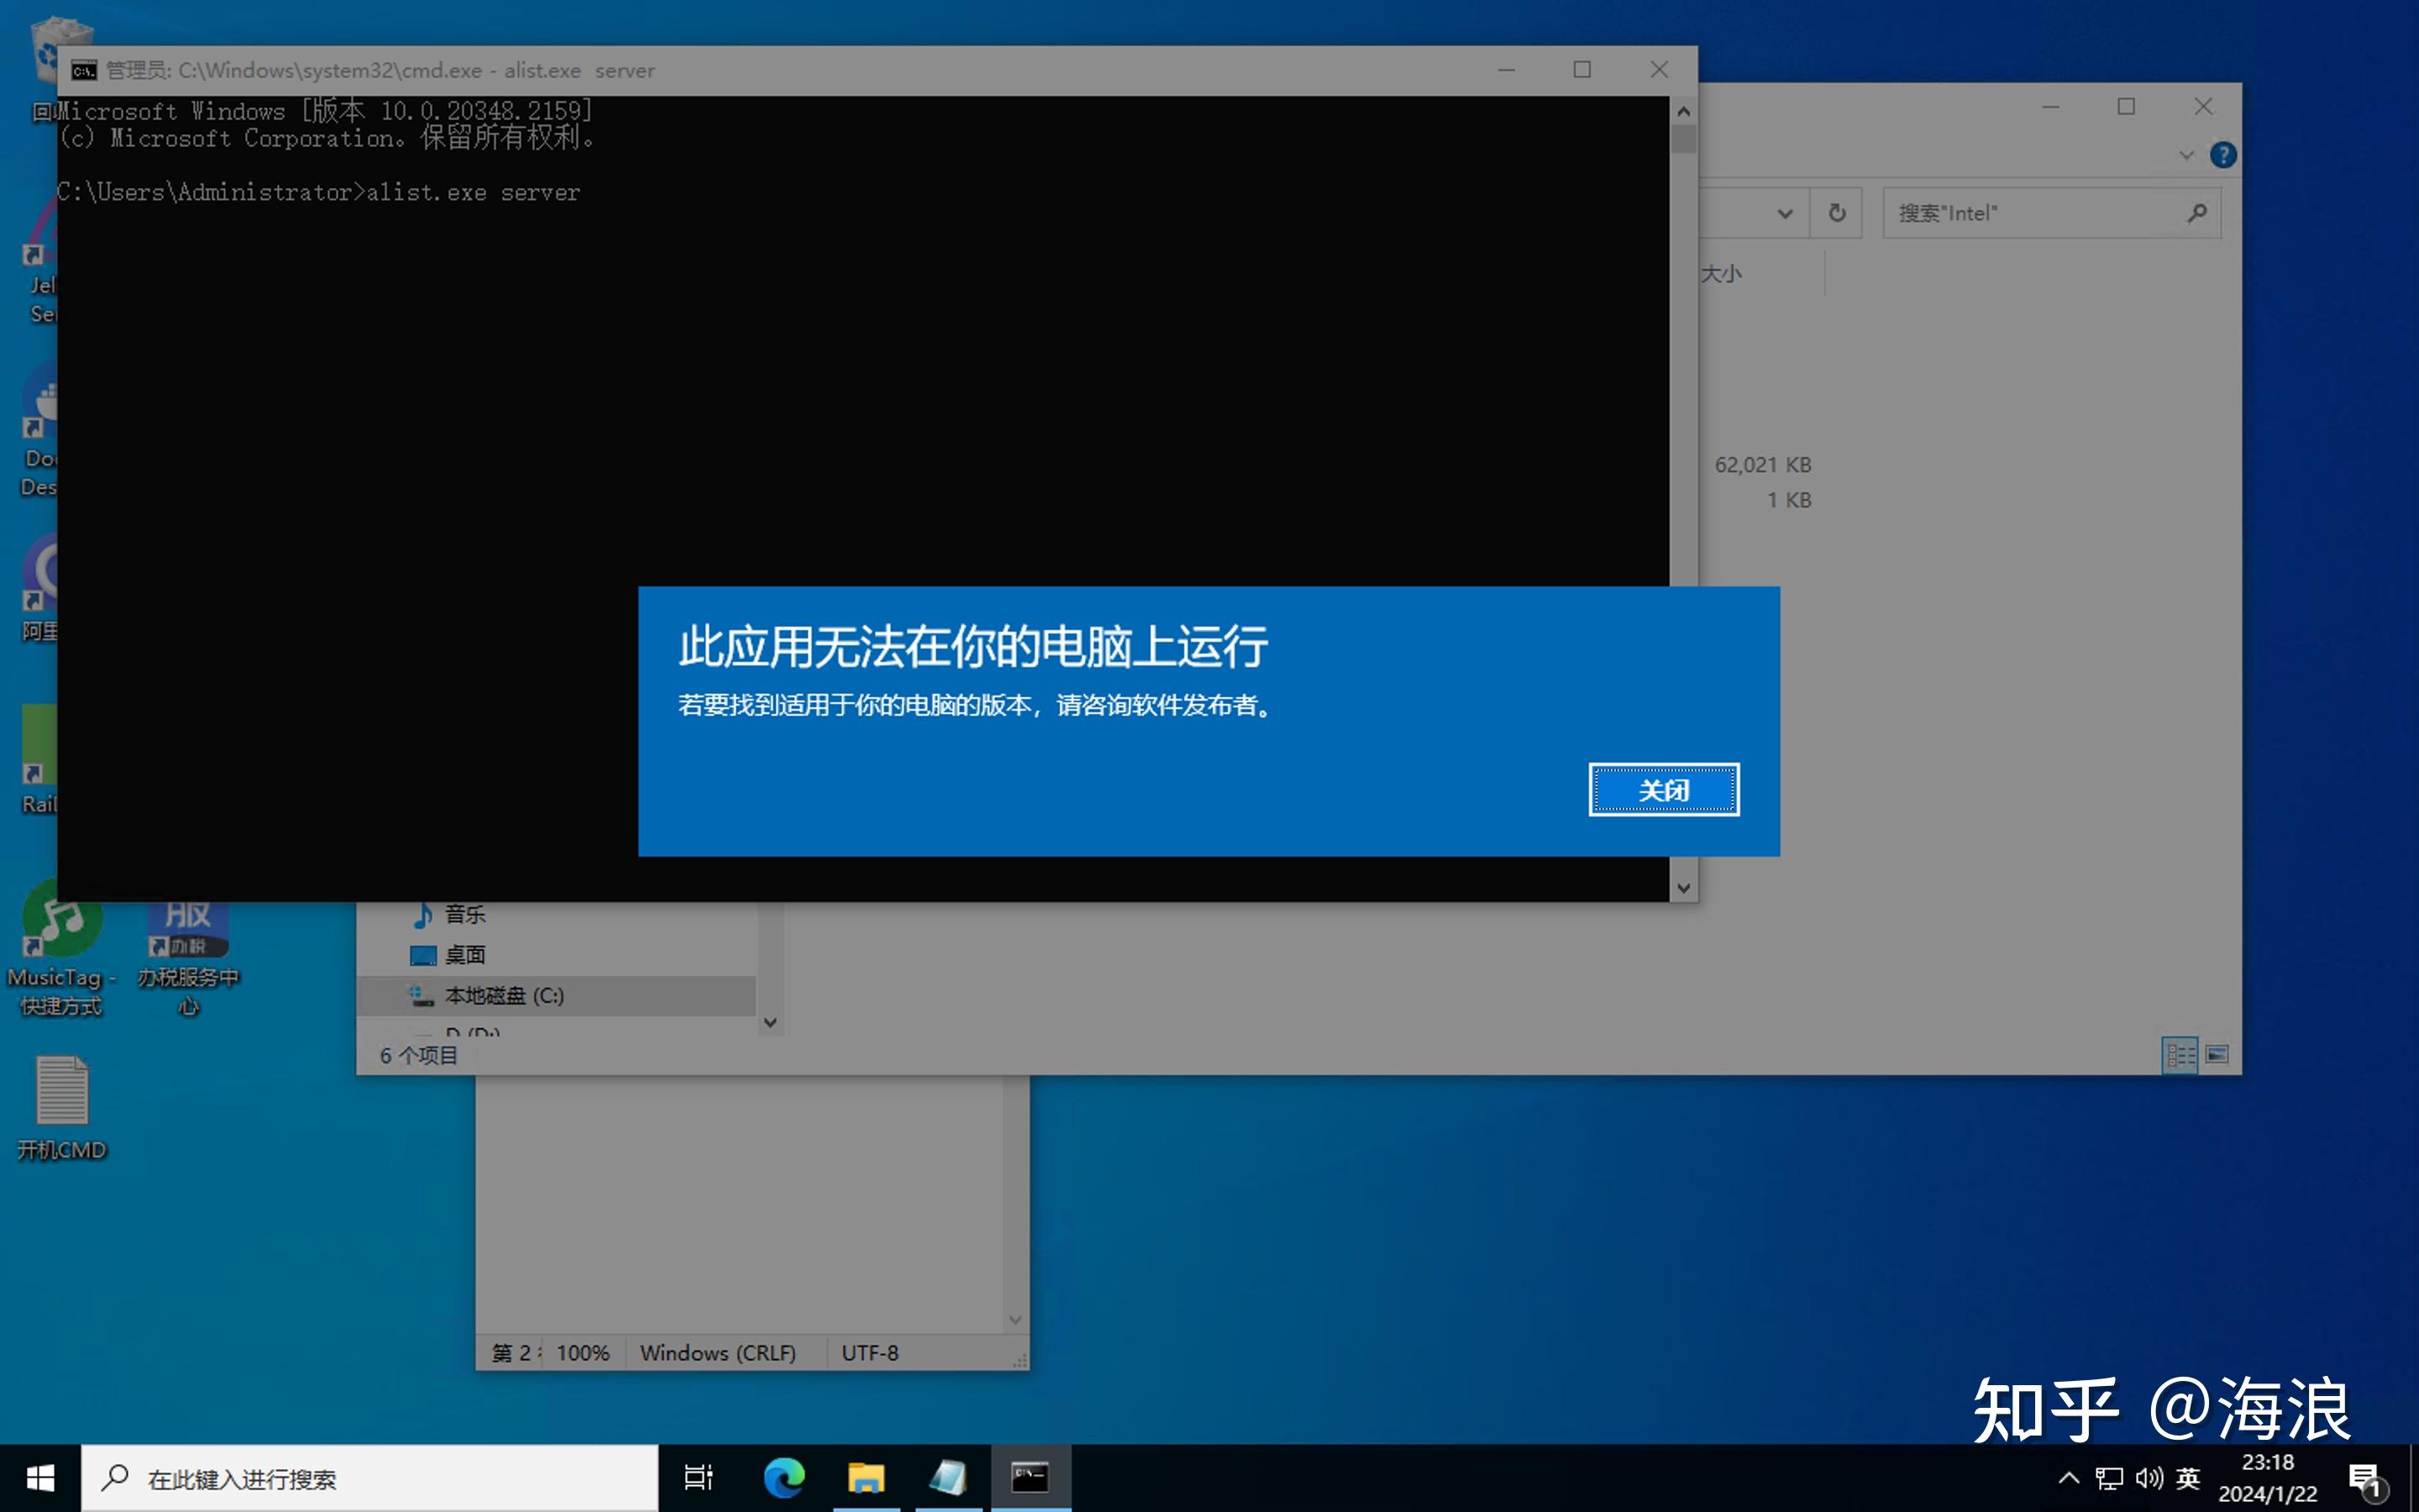This screenshot has width=2419, height=1512.
Task: Open the Explorer help icon
Action: (x=2223, y=155)
